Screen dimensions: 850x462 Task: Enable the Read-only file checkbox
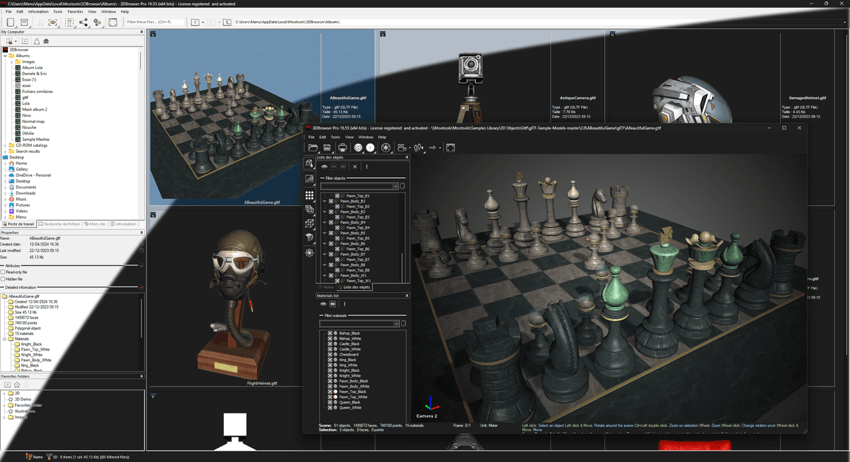coord(3,272)
